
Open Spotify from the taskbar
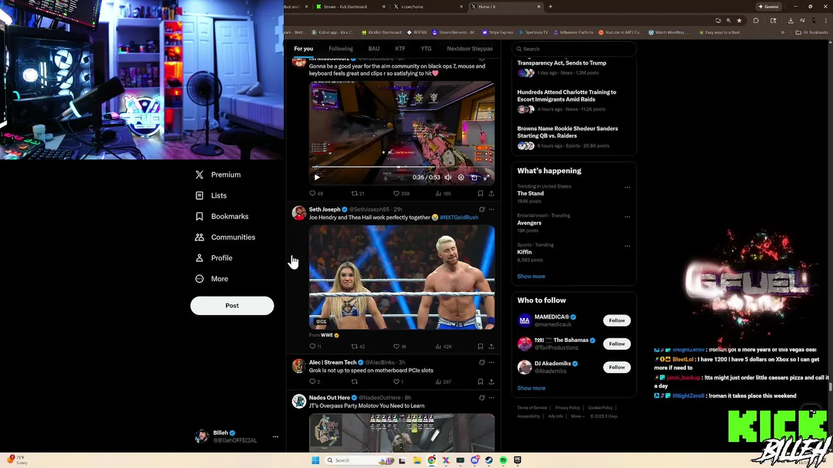[x=503, y=460]
